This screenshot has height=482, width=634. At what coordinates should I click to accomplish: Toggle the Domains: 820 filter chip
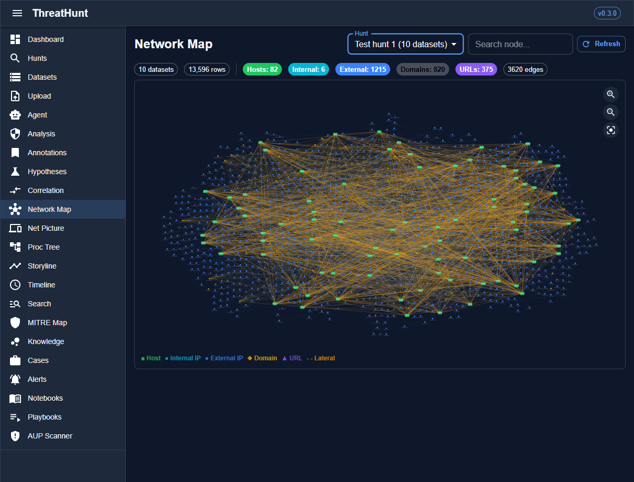(x=423, y=69)
